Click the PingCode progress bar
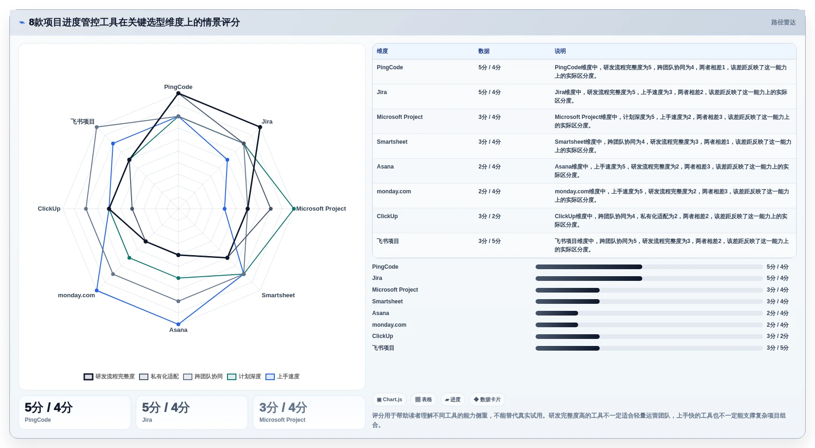Viewport: 815px width, 448px height. pos(649,267)
